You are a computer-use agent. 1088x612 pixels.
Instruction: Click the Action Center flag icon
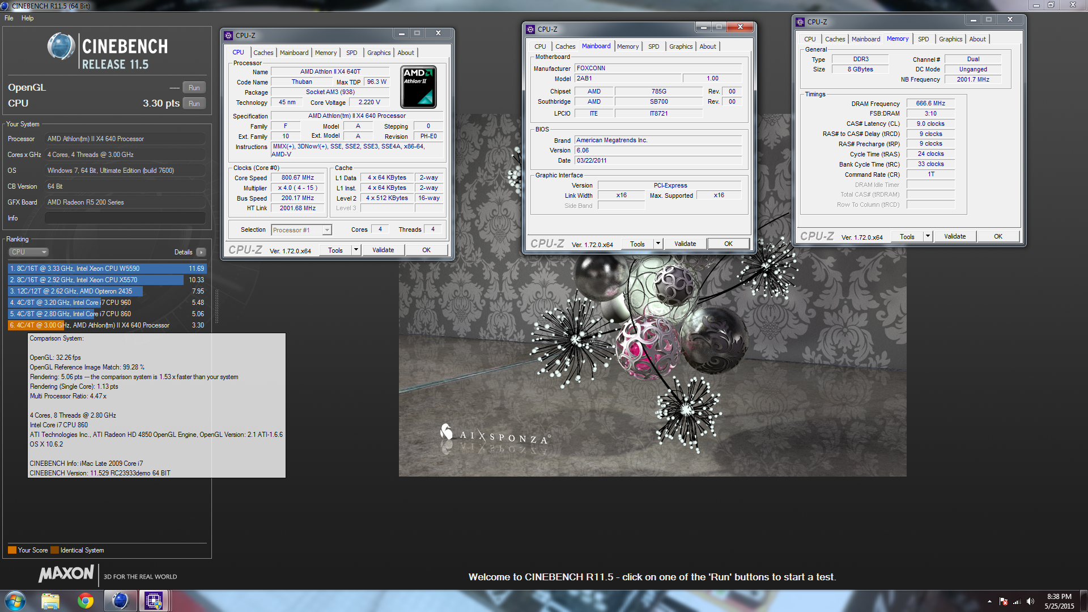pyautogui.click(x=1004, y=601)
